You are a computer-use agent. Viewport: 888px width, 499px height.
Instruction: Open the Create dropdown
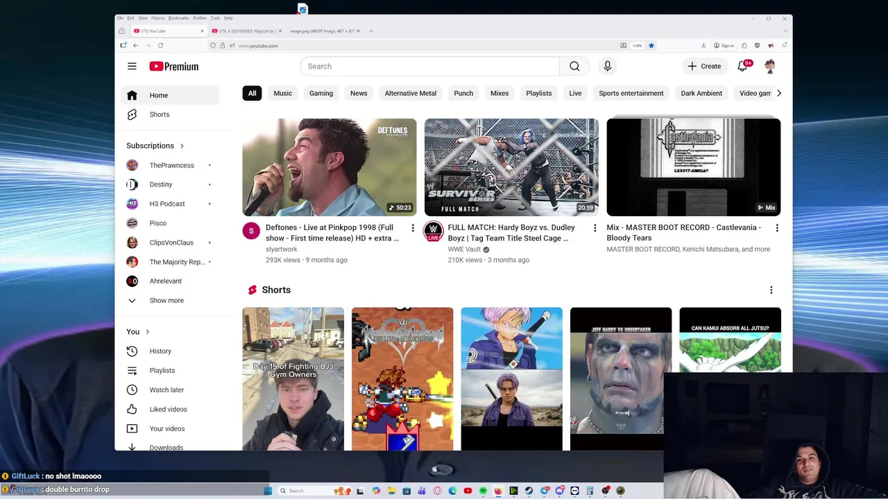704,66
